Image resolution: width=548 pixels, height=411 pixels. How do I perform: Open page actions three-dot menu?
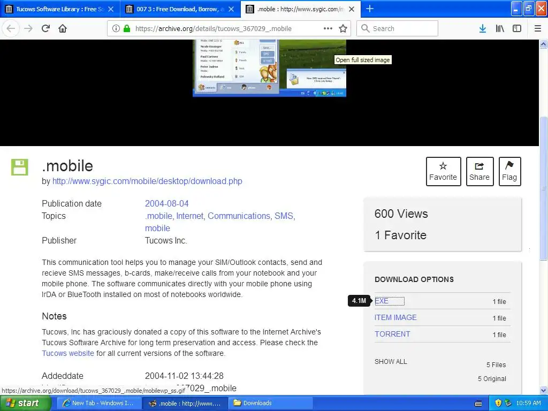point(328,28)
